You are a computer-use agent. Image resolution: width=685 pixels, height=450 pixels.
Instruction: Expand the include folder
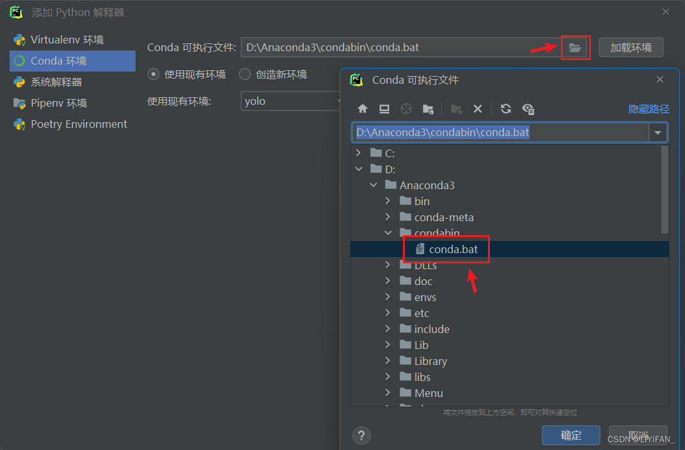(388, 329)
